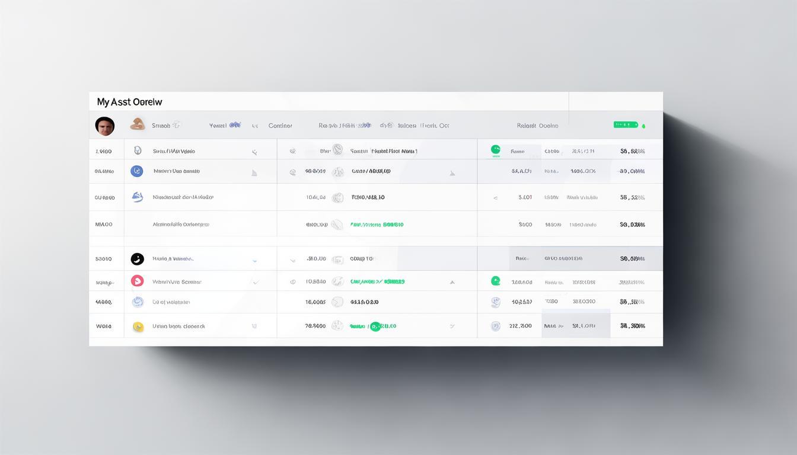This screenshot has width=797, height=455.
Task: Toggle the green status circle in first row
Action: (496, 150)
